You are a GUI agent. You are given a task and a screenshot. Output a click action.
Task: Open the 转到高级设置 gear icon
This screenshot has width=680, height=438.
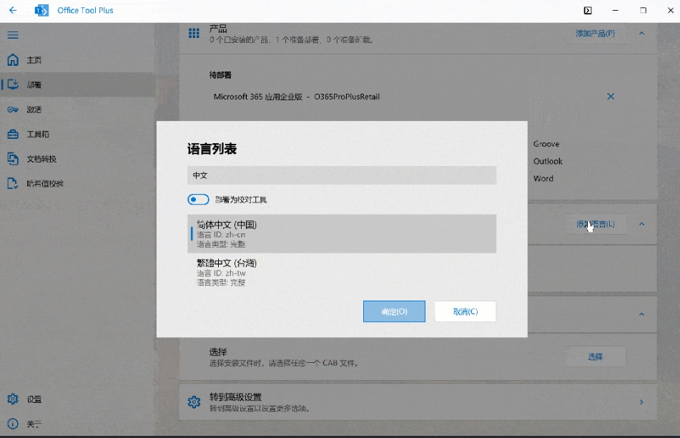click(193, 402)
